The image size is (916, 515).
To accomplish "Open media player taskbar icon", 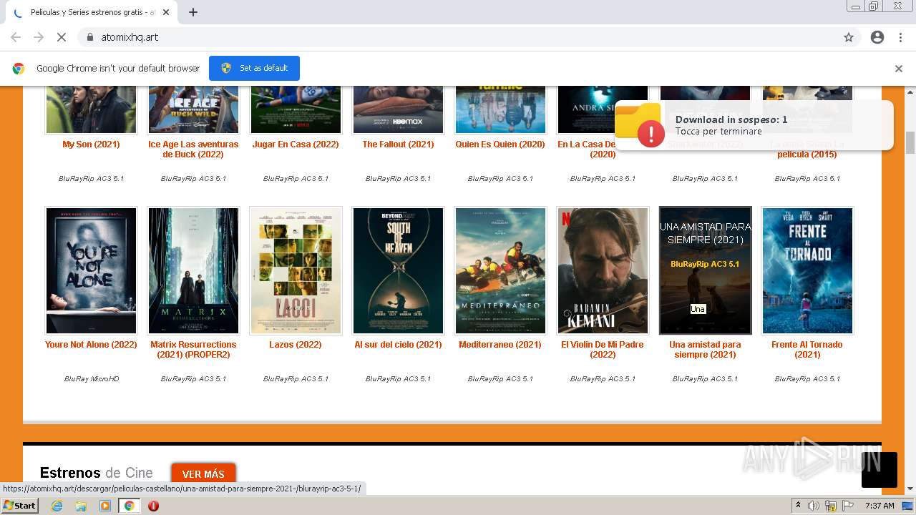I will pos(105,506).
